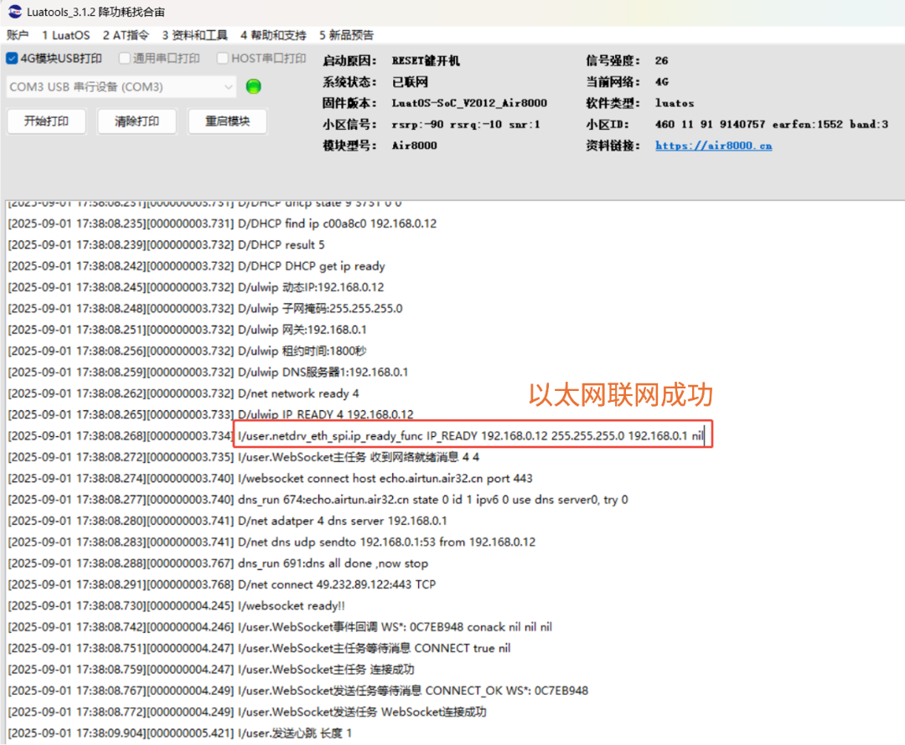Screen dimensions: 905x745
Task: Click the signal strength value 26
Action: pos(661,60)
